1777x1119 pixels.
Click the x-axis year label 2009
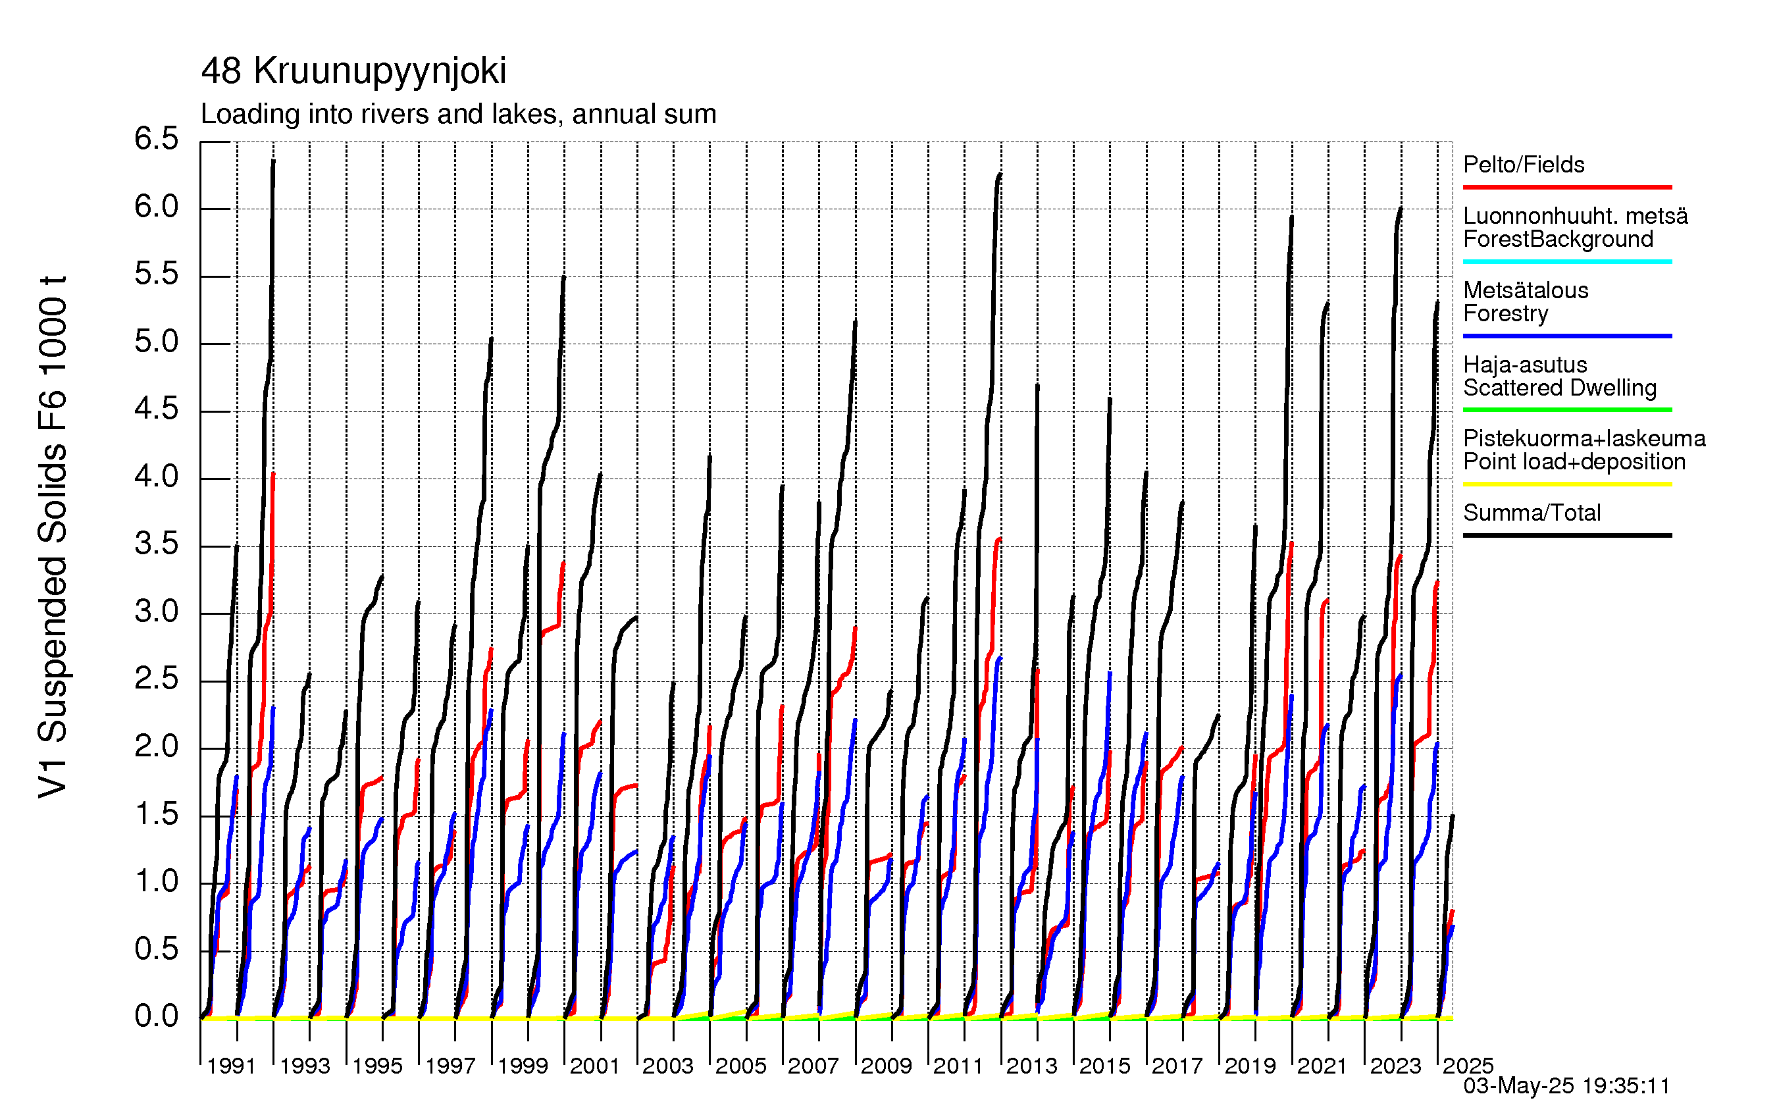point(887,1066)
